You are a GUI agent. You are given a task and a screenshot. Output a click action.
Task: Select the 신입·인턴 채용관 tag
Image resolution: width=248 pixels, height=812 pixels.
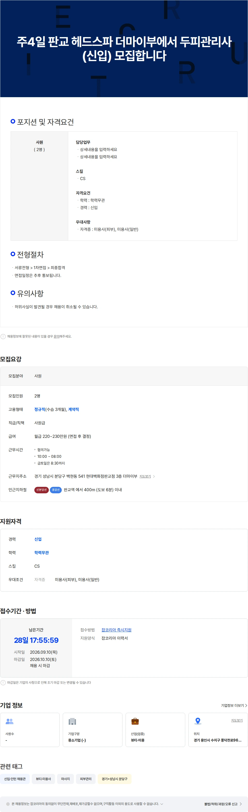tap(15, 779)
